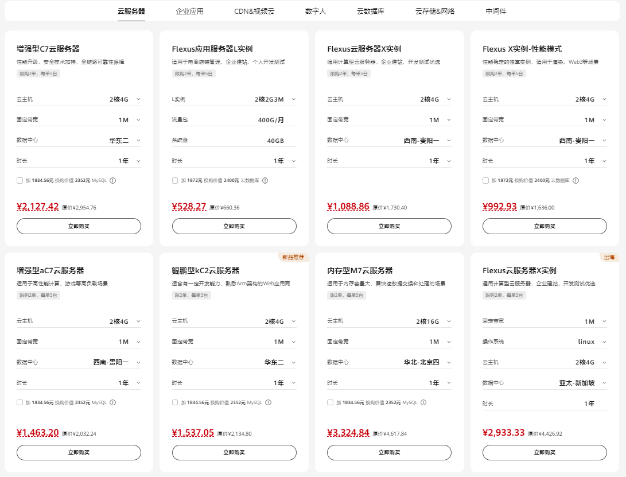Viewport: 626px width, 477px height.
Task: Open 时长 dropdown on 增强型C7云服务器 card
Action: (79, 161)
